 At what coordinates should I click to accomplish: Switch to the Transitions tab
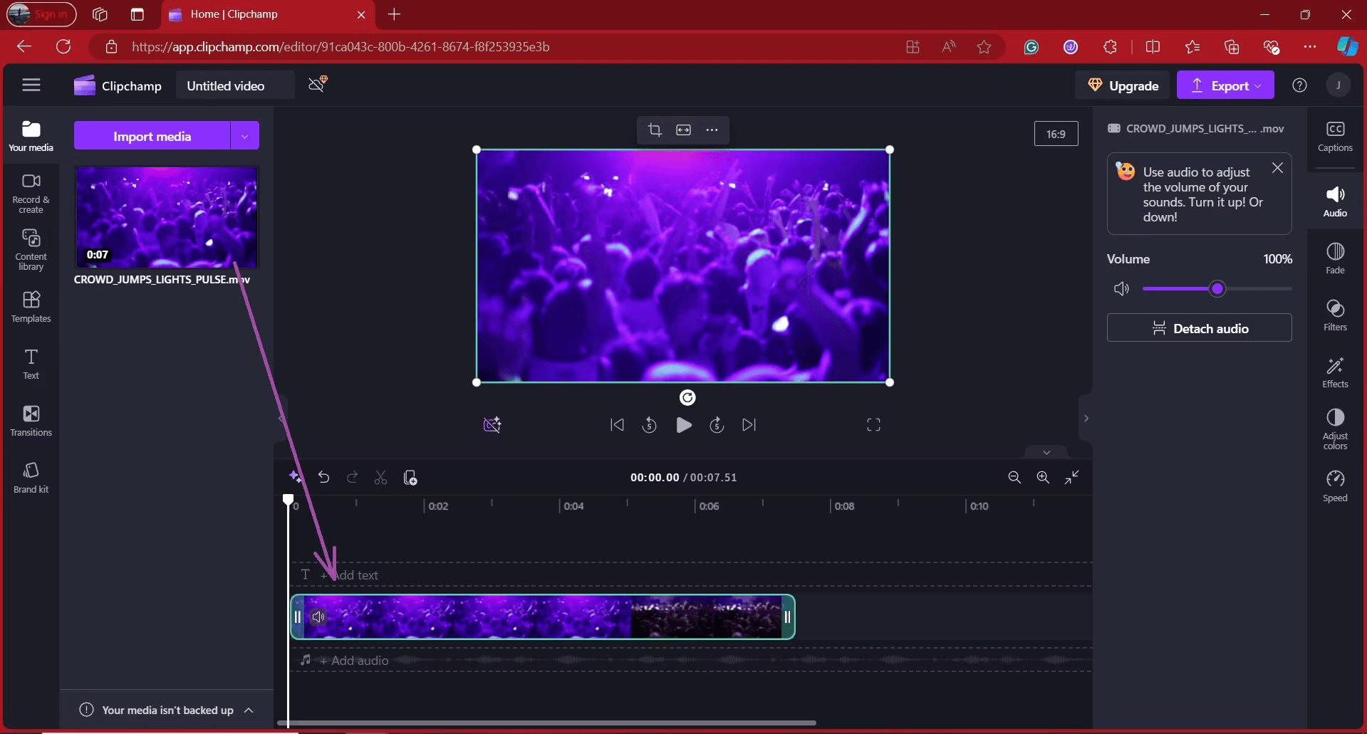pos(31,420)
